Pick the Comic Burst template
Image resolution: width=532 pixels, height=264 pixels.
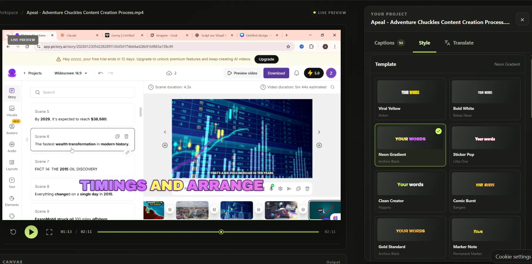click(x=485, y=191)
